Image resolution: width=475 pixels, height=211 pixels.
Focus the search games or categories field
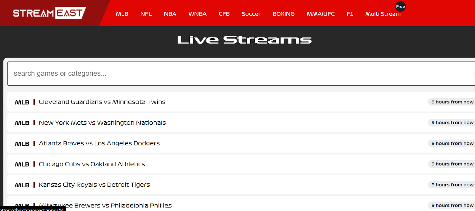coord(241,74)
